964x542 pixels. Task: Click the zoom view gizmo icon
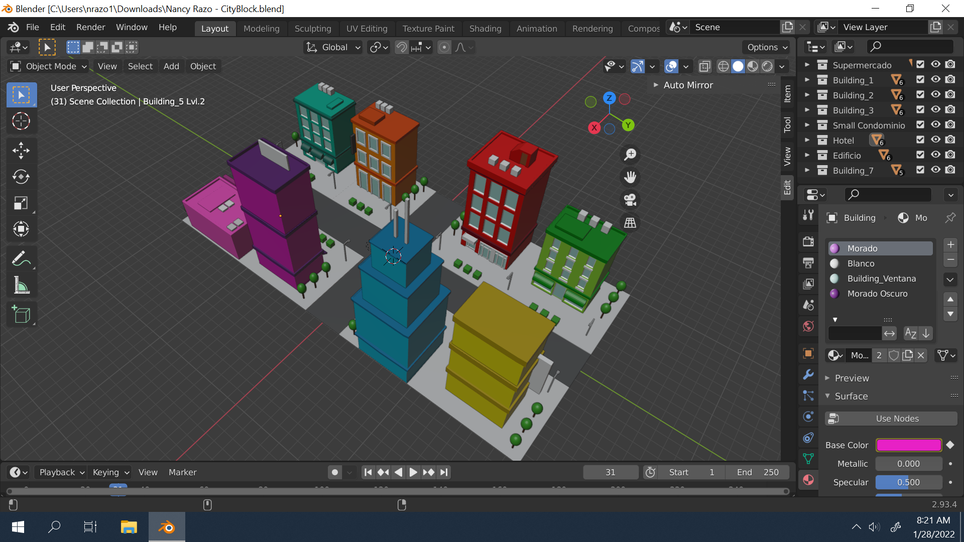tap(630, 155)
